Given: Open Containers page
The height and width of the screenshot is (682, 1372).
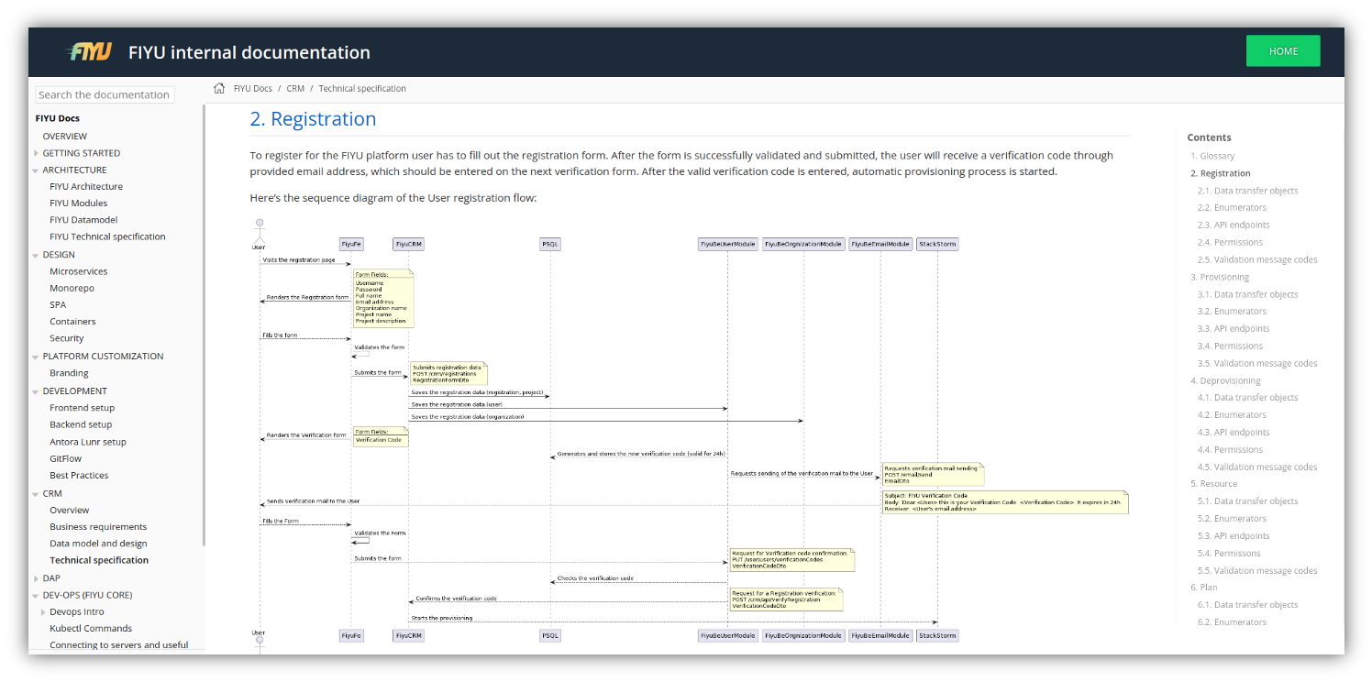Looking at the screenshot, I should click(x=72, y=322).
